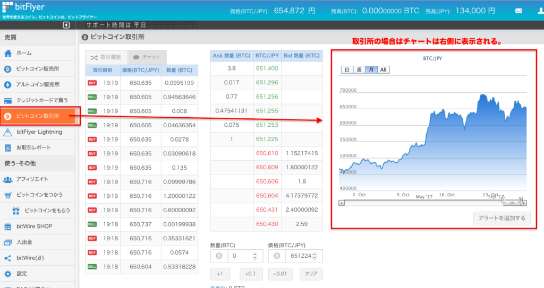Screen dimensions: 544x288
Task: Click the chart navigator right range handle
Action: (521, 200)
